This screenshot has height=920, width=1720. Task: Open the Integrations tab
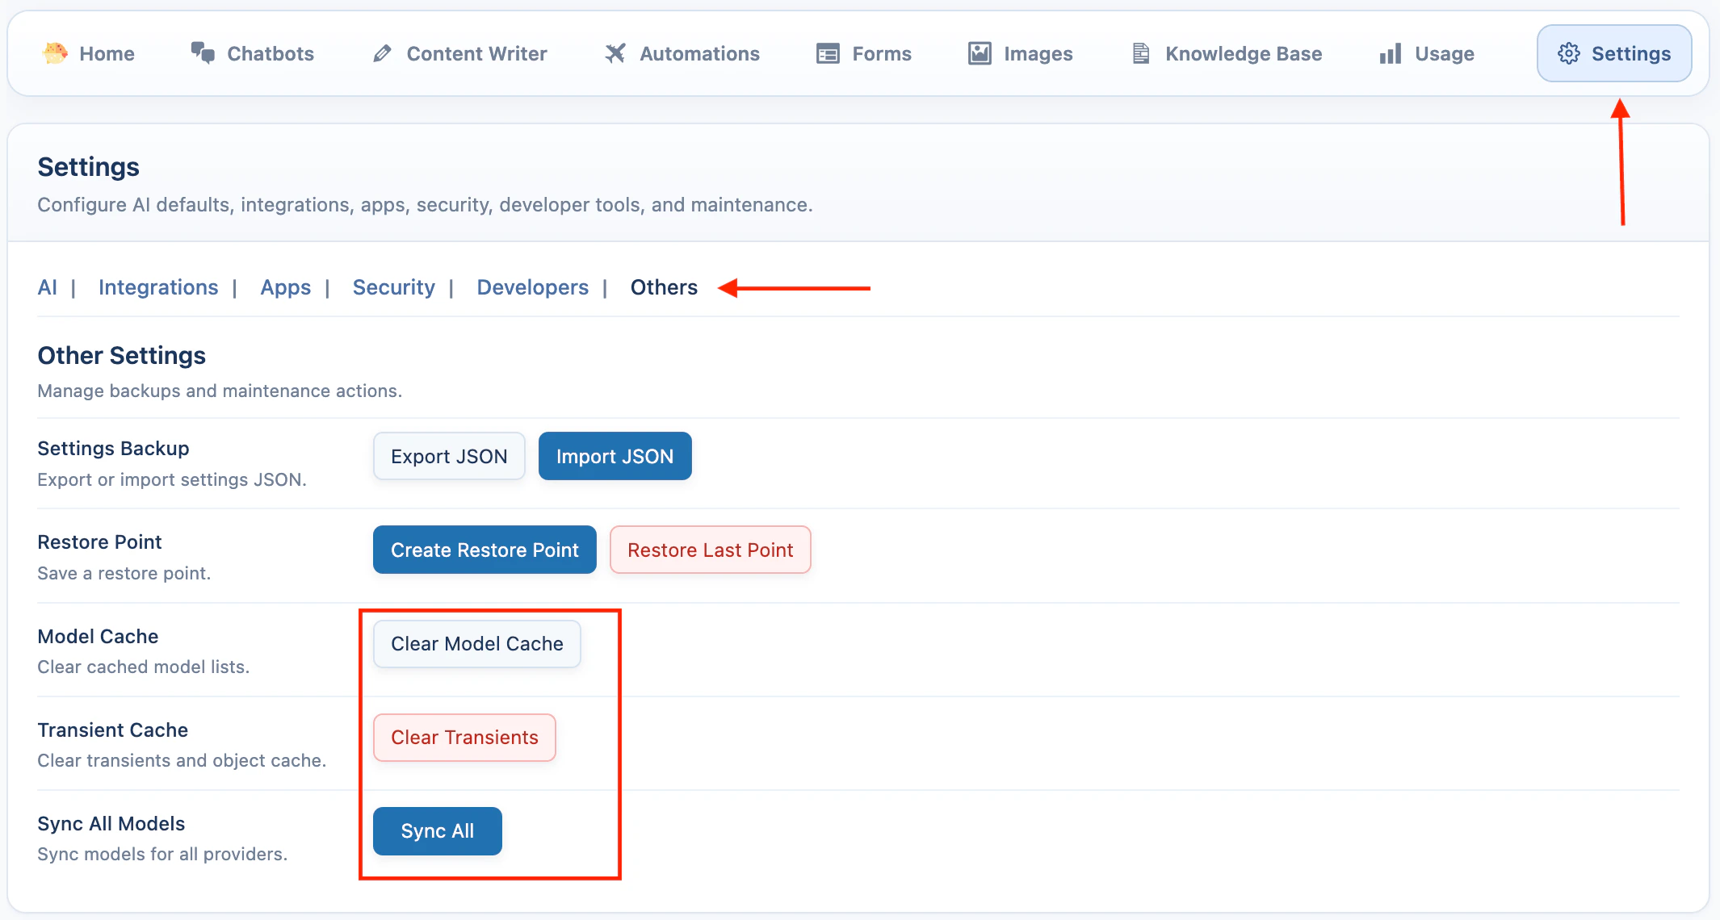point(158,287)
